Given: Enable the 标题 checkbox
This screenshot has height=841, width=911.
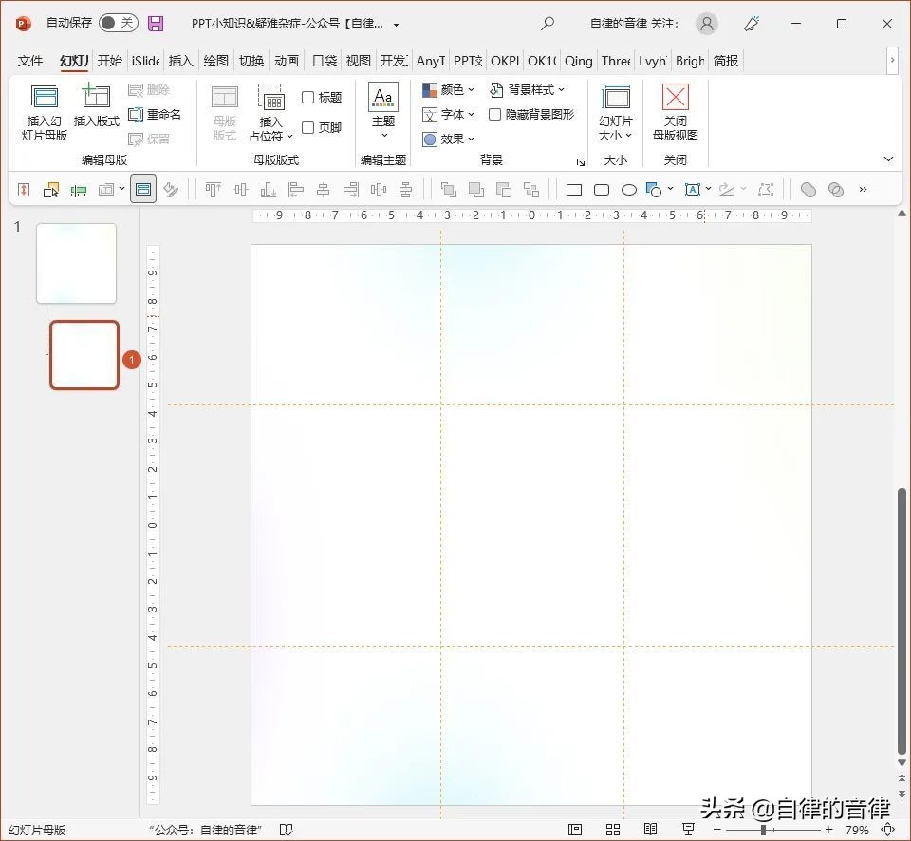Looking at the screenshot, I should (x=308, y=97).
